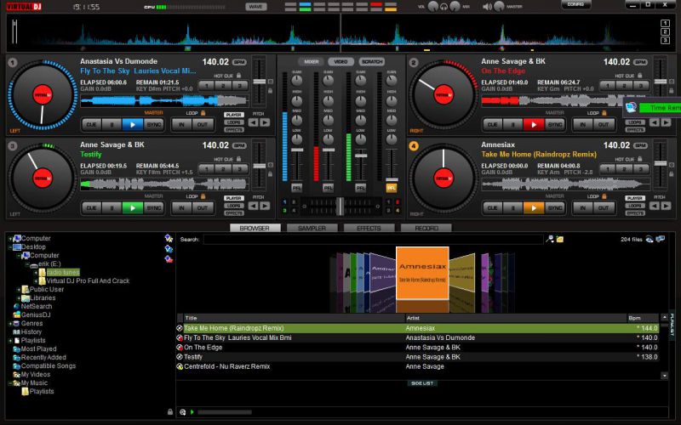Toggle PFL headphone cue on channel 2

[x=329, y=188]
